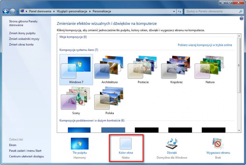Expand the address bar history dropdown
Screen dimensions: 246x165
[x=174, y=11]
